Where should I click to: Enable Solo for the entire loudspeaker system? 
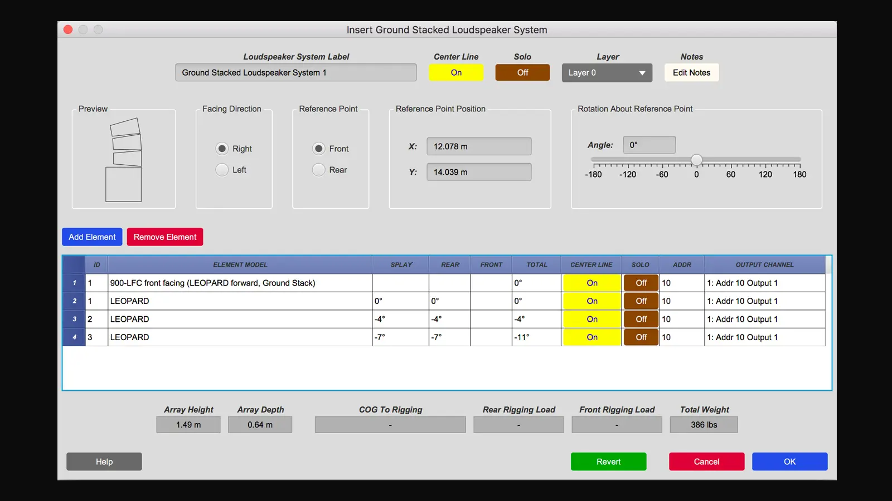522,72
